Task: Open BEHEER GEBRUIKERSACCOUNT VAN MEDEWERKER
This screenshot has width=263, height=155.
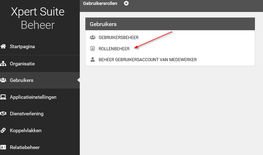Action: point(147,60)
